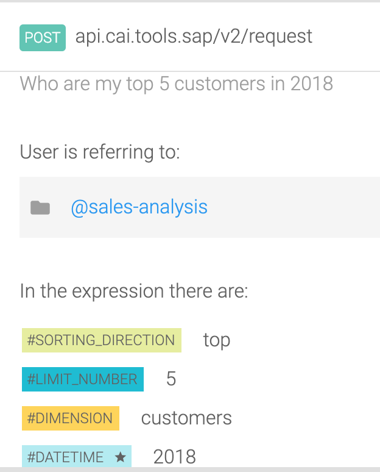Click the 'top' sorting direction value
The width and height of the screenshot is (380, 472).
point(217,340)
